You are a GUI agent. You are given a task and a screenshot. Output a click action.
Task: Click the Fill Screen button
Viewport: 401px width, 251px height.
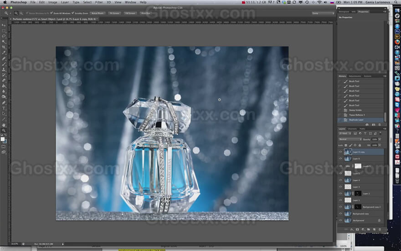tap(130, 13)
